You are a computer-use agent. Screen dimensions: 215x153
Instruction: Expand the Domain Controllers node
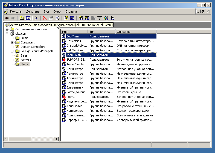point(12,47)
